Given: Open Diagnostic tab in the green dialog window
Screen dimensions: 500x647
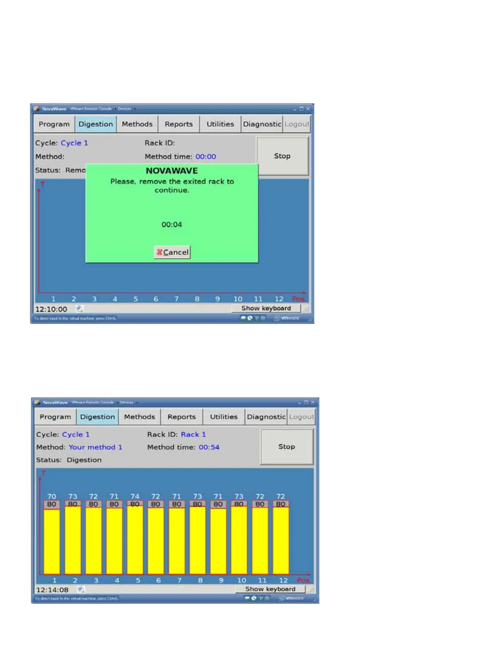Looking at the screenshot, I should coord(262,124).
